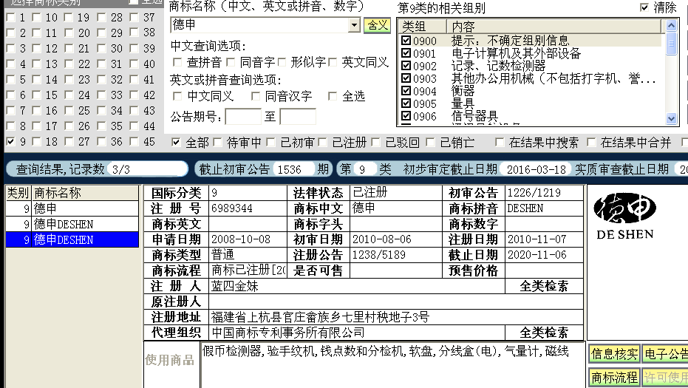Image resolution: width=688 pixels, height=388 pixels.
Task: Open the trademark name dropdown arrow
Action: point(354,25)
